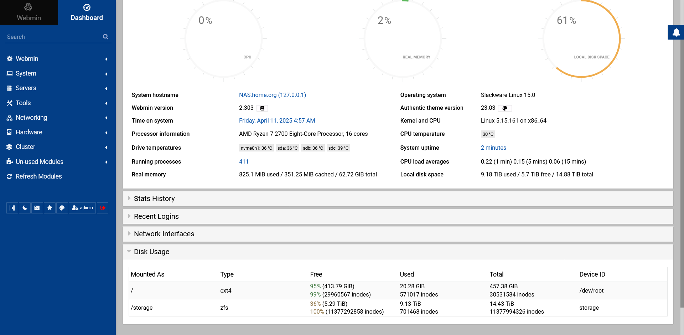Click Refresh Modules in the sidebar
The height and width of the screenshot is (335, 684).
click(38, 176)
